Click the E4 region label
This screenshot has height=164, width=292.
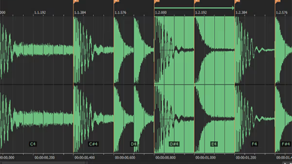[214, 144]
